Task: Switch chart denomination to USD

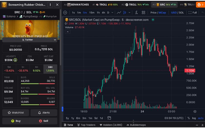Action: pos(174,13)
